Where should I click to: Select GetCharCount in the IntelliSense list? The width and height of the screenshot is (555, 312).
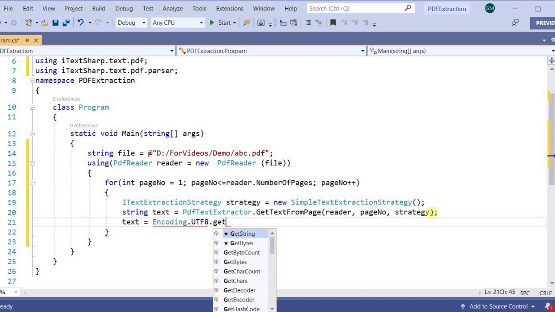[241, 271]
